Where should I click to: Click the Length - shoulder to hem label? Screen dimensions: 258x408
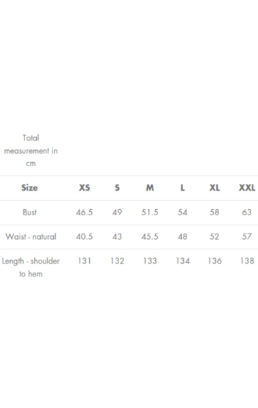click(31, 267)
